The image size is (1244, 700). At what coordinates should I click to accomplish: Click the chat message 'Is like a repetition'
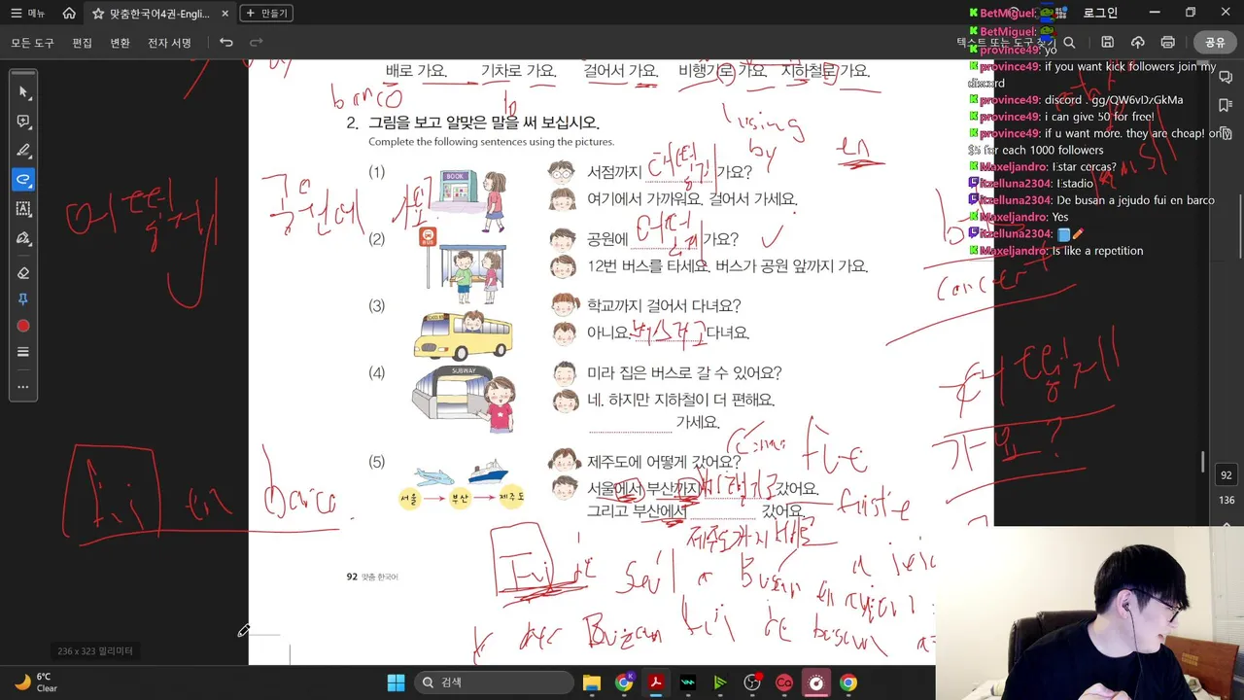click(x=1097, y=251)
